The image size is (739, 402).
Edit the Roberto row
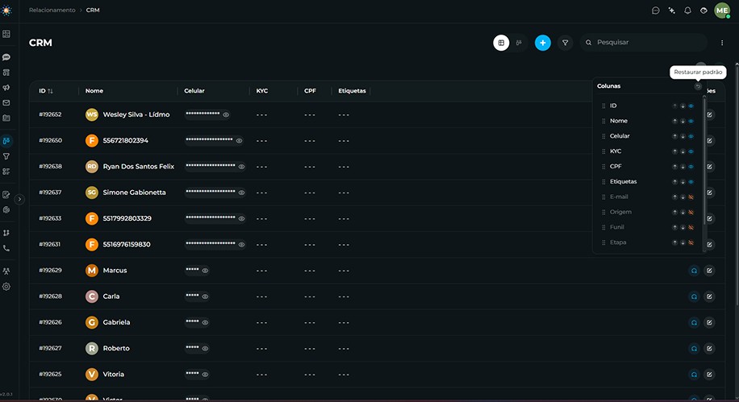click(709, 348)
